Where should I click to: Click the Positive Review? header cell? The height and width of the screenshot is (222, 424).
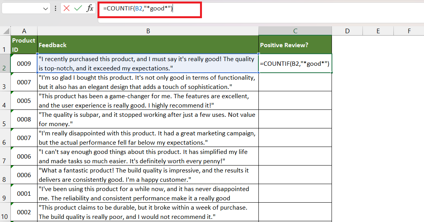tap(295, 45)
